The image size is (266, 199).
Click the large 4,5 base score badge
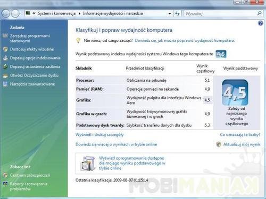[x=235, y=93]
